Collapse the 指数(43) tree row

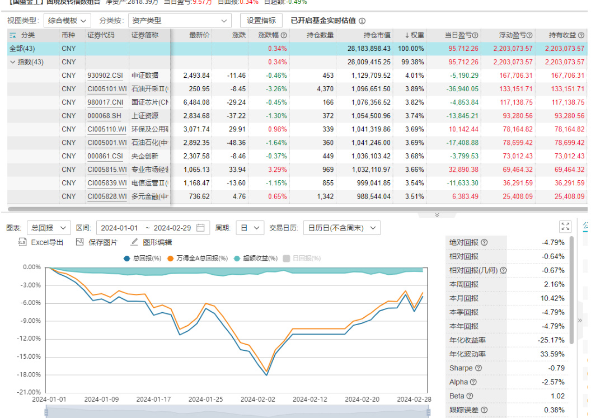[13, 62]
